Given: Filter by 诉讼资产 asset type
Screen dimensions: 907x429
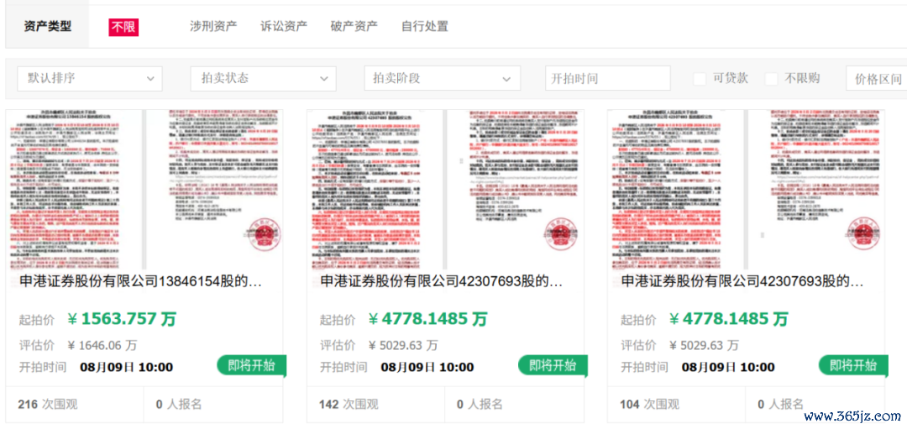Looking at the screenshot, I should 284,26.
